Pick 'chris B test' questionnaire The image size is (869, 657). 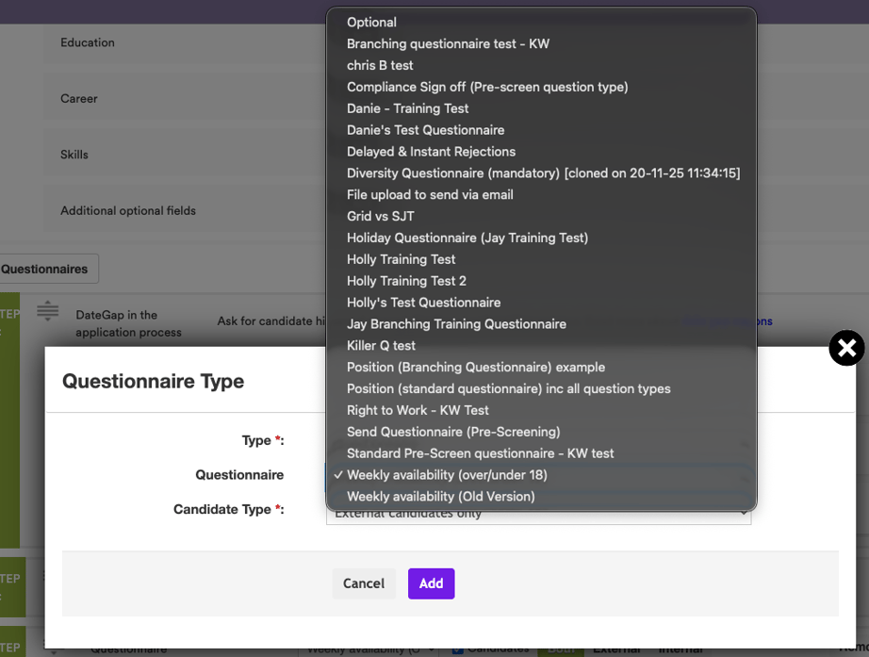point(380,66)
